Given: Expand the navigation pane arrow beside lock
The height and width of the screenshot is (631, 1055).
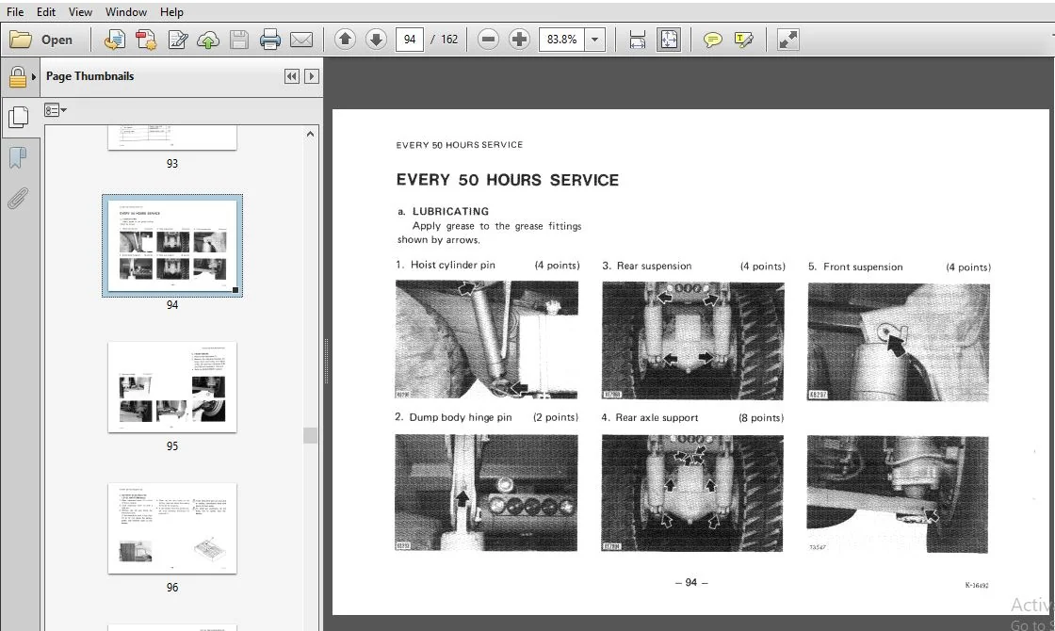Looking at the screenshot, I should pos(34,76).
